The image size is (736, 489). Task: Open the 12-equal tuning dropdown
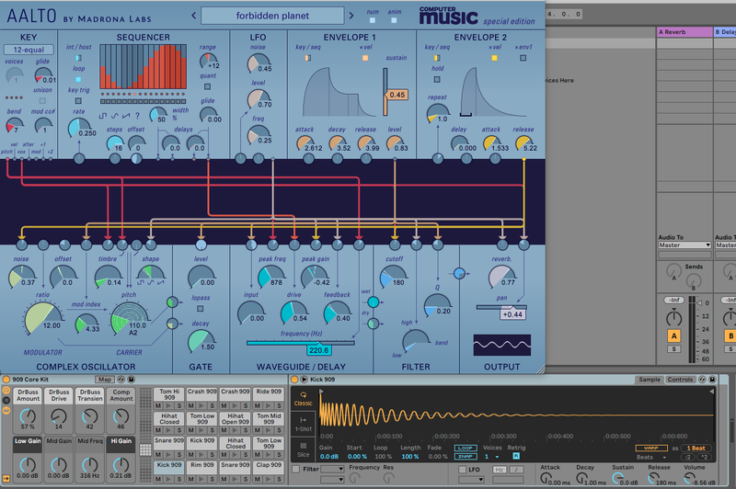click(x=29, y=50)
